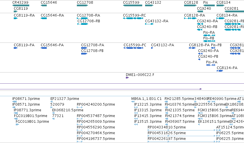Select the CG43132-RA transcript
This screenshot has height=143, width=244.
(149, 24)
